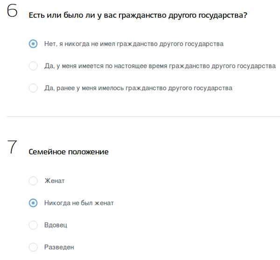The height and width of the screenshot is (260, 280).
Task: Click label text 'Нет, я никогда не имел гражданство другого государства'
Action: pyautogui.click(x=133, y=44)
